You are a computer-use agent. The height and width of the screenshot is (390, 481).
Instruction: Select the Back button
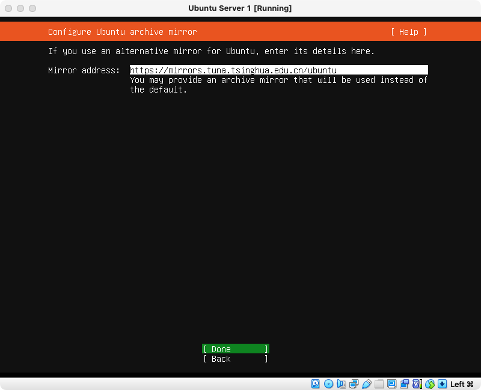click(235, 359)
